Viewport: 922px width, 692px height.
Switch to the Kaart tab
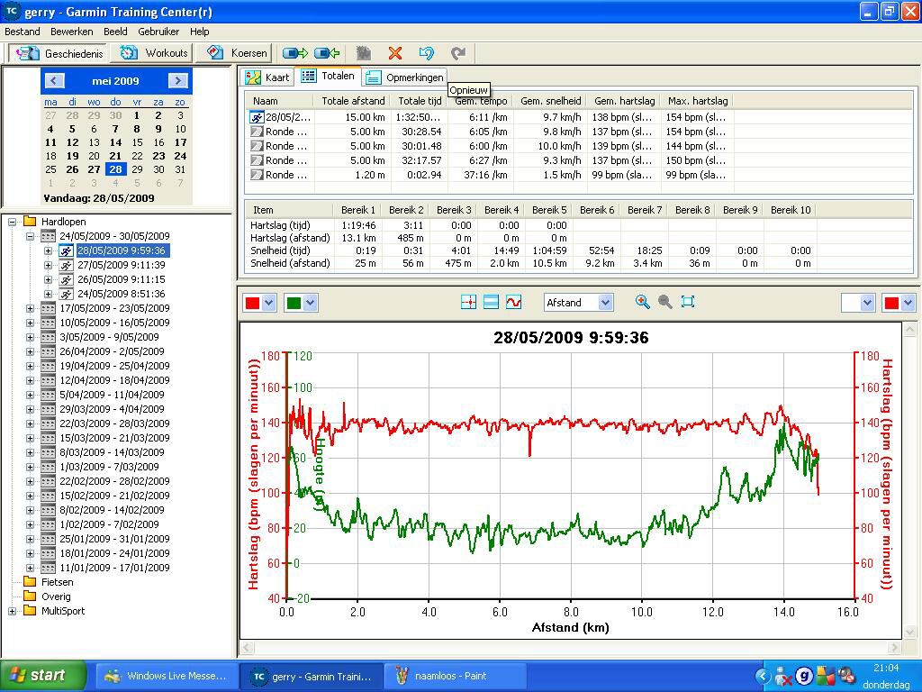pos(267,77)
